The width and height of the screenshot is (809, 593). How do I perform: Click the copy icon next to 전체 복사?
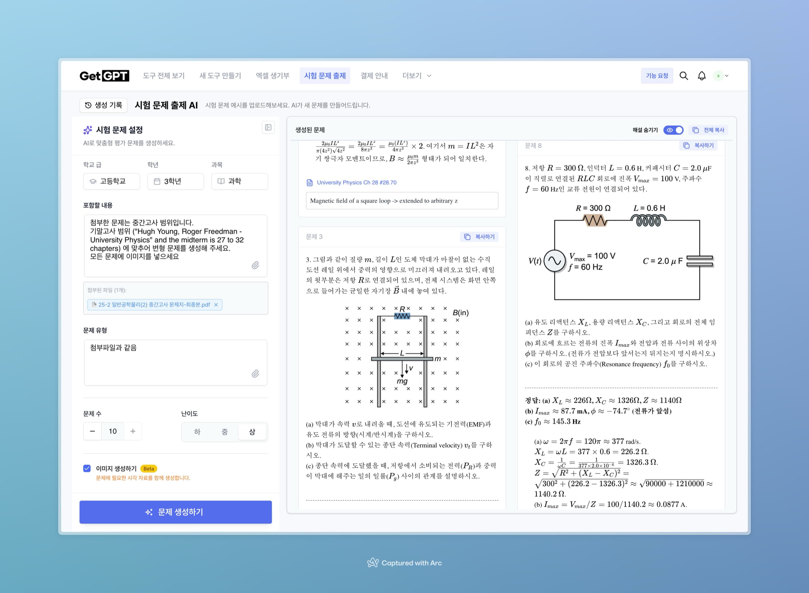[695, 130]
